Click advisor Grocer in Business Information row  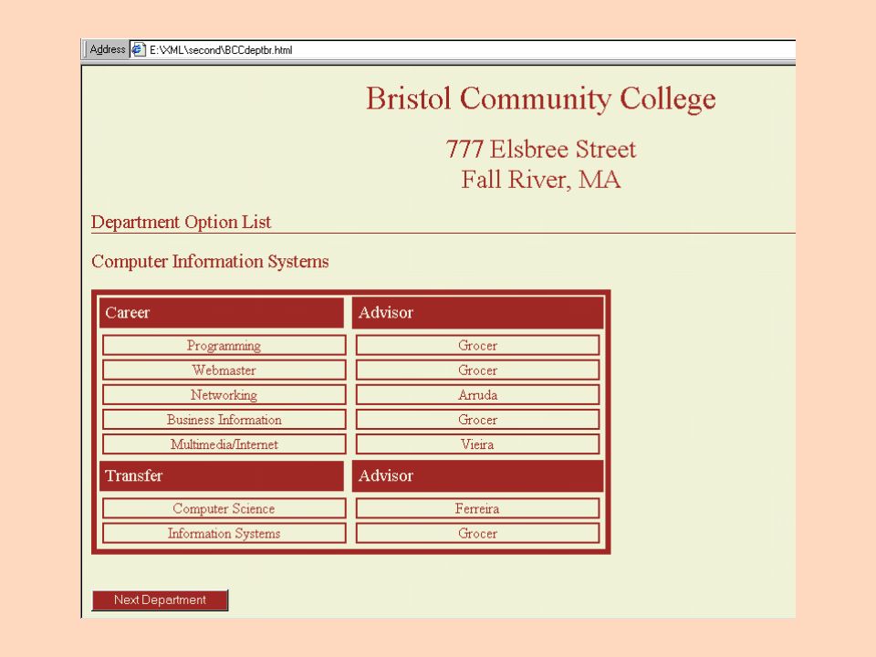(x=477, y=420)
